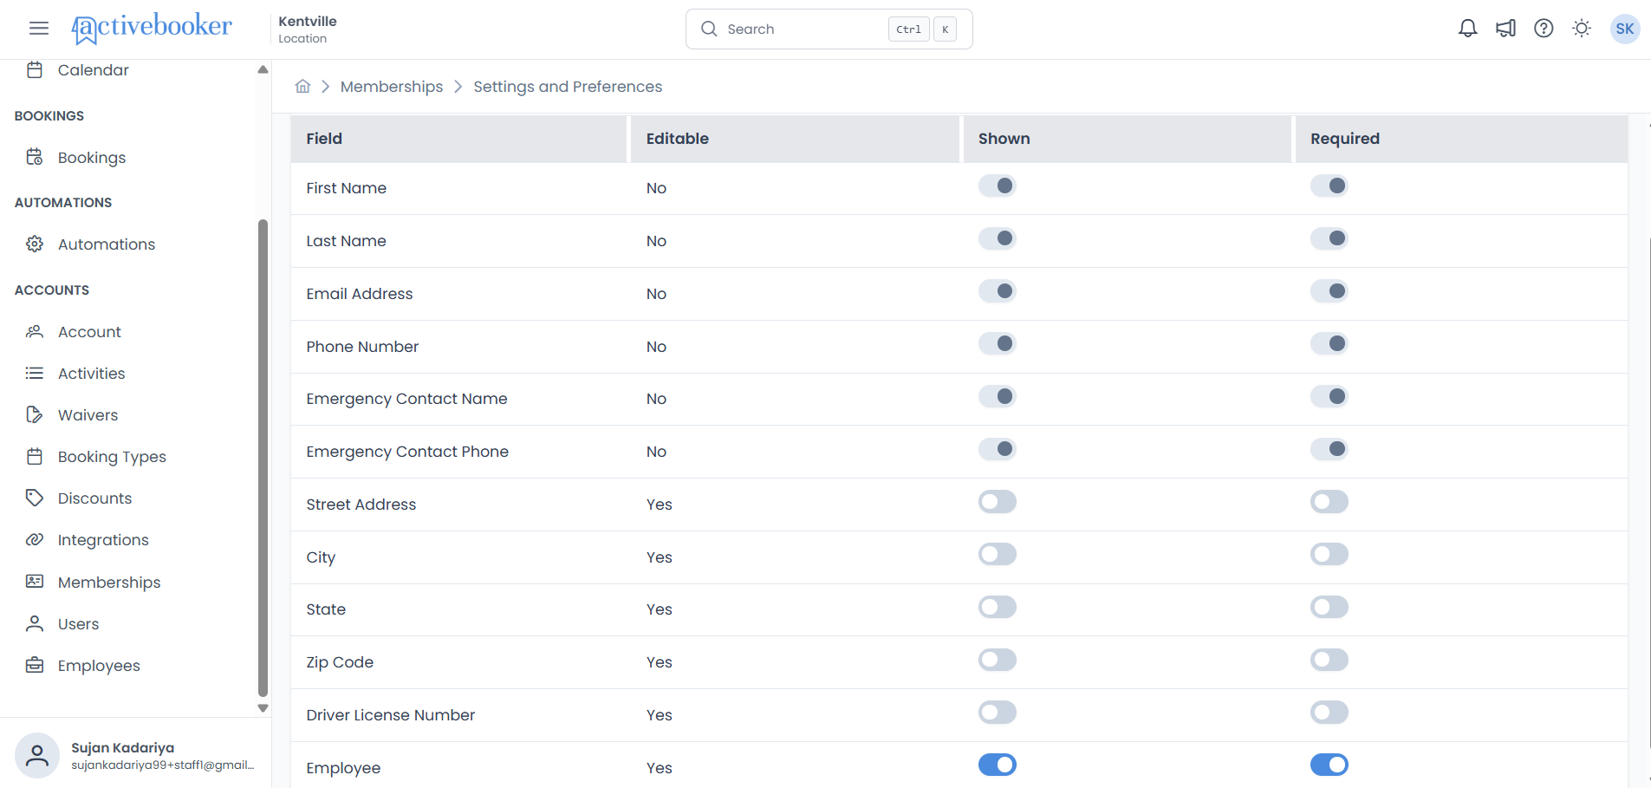Click Phone Number field text
This screenshot has width=1651, height=788.
point(362,347)
